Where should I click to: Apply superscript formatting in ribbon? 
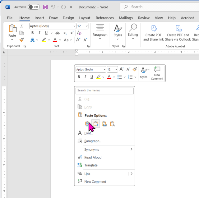click(x=72, y=33)
